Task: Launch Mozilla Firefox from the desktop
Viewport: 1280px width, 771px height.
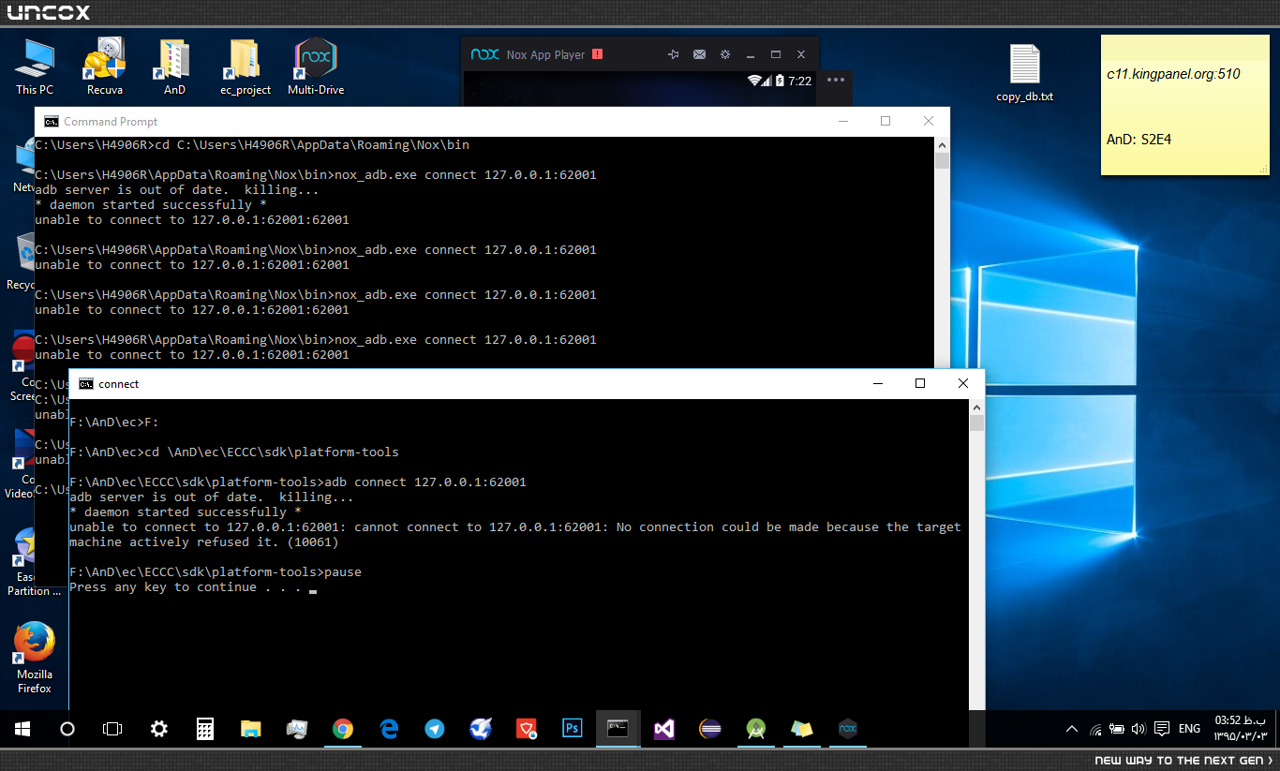Action: pos(34,658)
